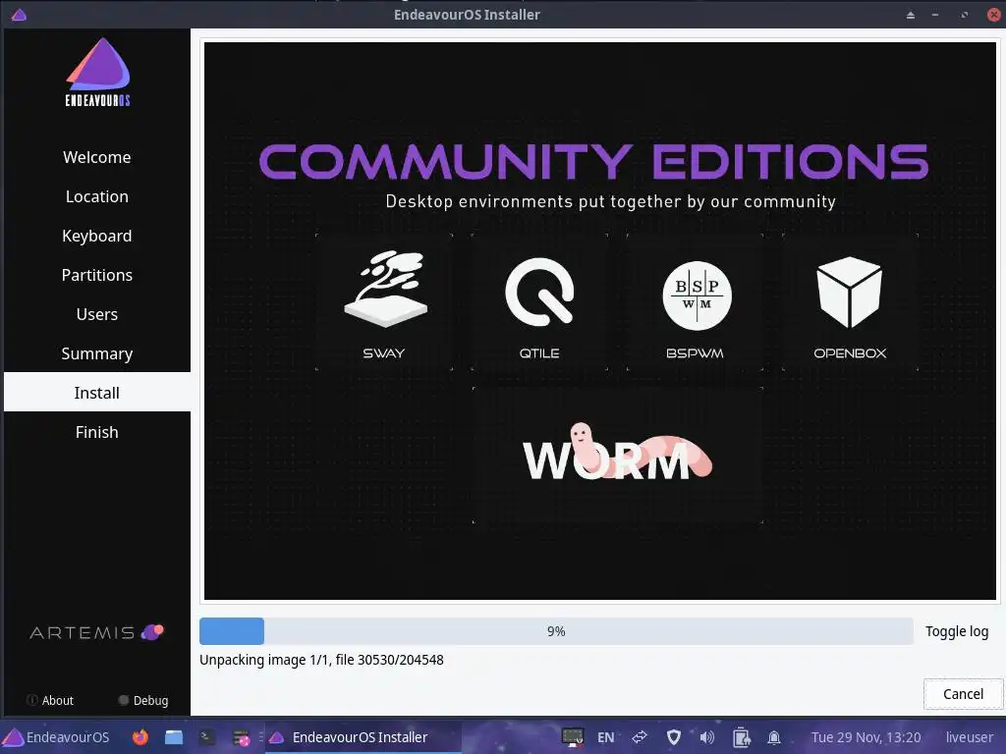Screen dimensions: 1006x754
Task: Click the subtitle about desktop environments
Action: point(610,201)
